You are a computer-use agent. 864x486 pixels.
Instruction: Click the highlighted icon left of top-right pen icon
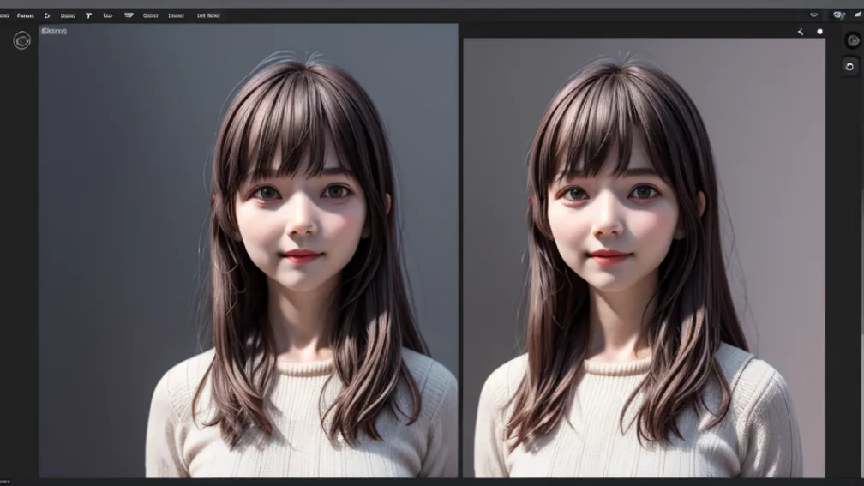(838, 15)
